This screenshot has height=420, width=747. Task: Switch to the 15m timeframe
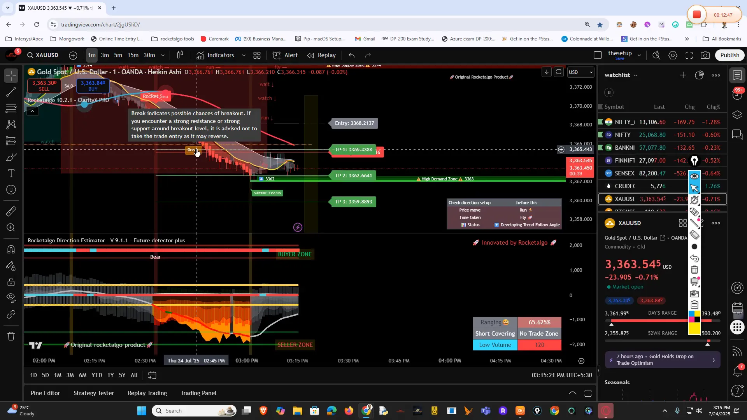133,55
